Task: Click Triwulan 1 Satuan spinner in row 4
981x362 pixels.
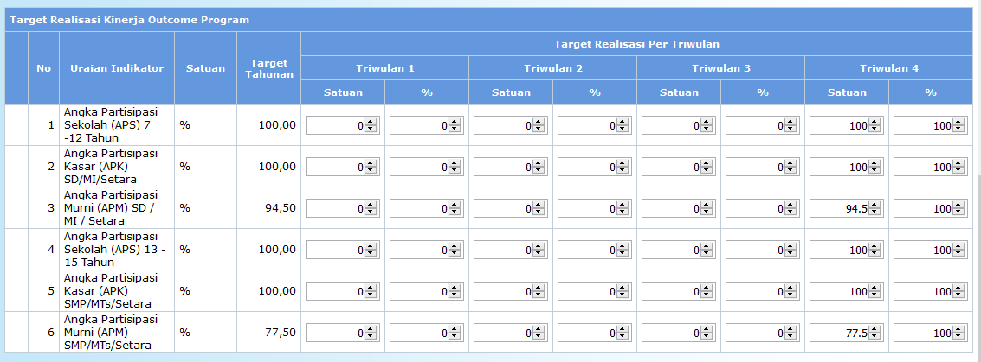Action: [371, 250]
